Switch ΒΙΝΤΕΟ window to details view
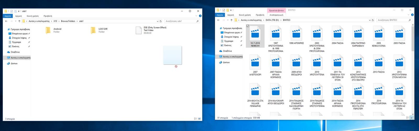 [408, 118]
